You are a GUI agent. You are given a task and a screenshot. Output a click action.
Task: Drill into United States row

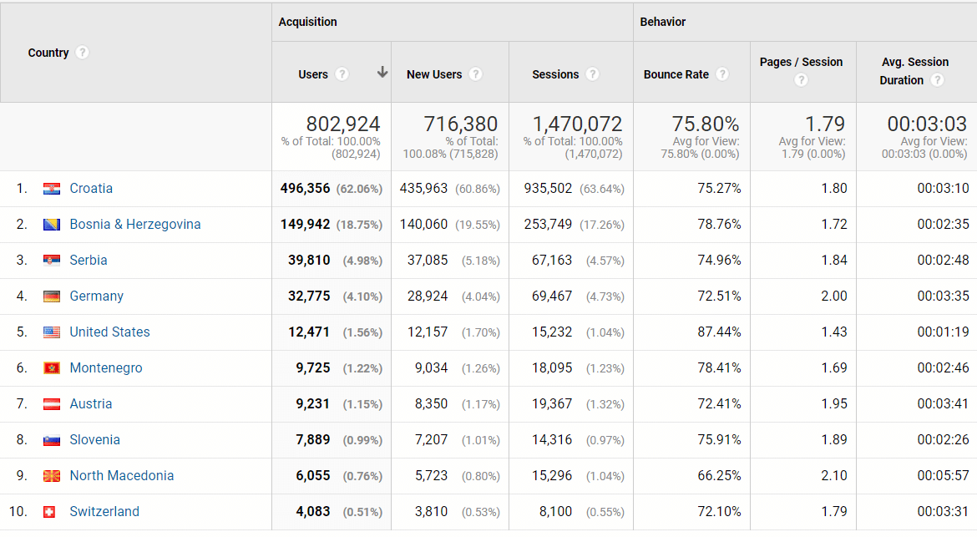point(109,332)
